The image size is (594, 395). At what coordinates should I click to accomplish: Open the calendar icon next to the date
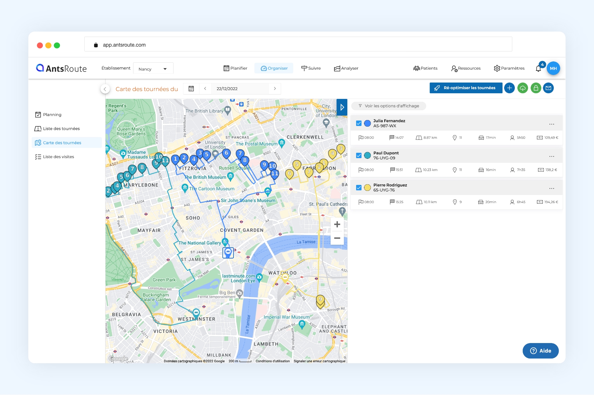point(191,89)
